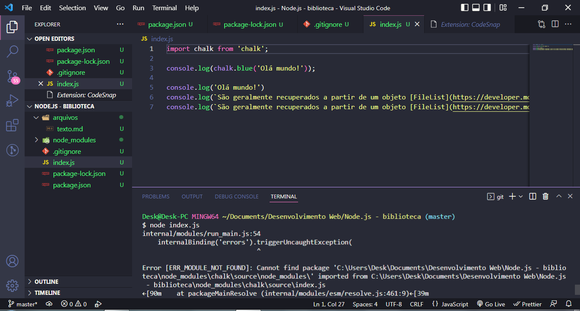Open the Selection menu

click(72, 8)
